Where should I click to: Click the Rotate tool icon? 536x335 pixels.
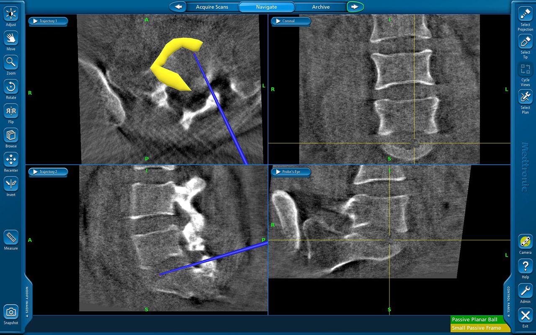pyautogui.click(x=11, y=87)
